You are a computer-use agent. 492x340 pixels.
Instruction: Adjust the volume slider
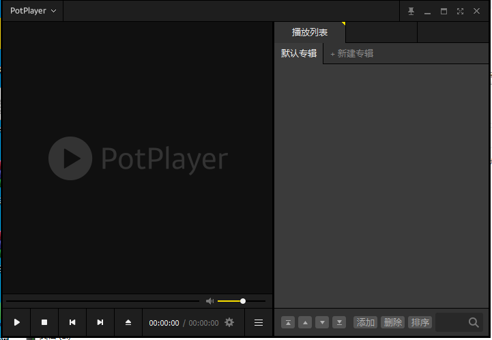tap(242, 301)
